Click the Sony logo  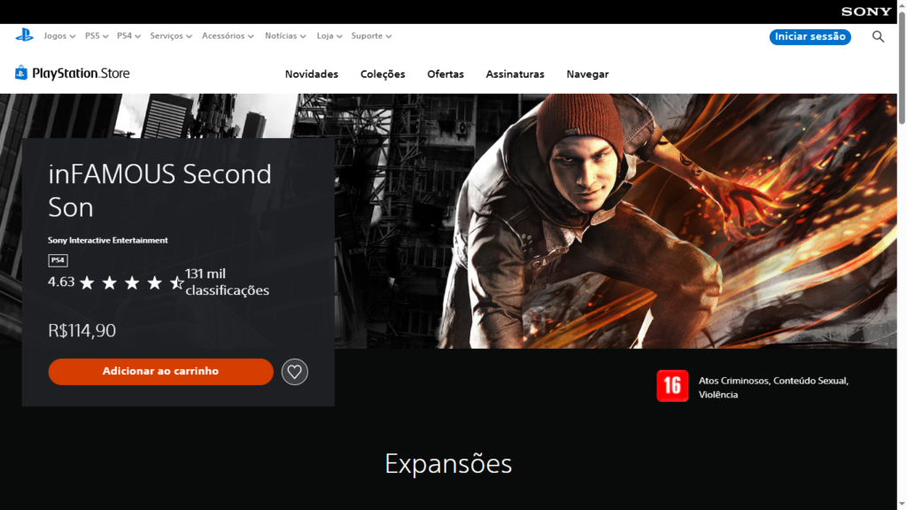866,12
